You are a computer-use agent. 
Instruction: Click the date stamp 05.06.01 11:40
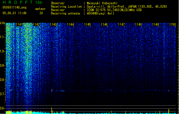coord(15,13)
